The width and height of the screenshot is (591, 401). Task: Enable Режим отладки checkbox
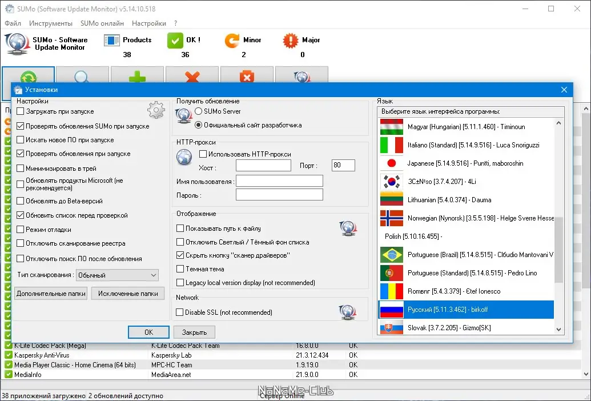[x=21, y=229]
